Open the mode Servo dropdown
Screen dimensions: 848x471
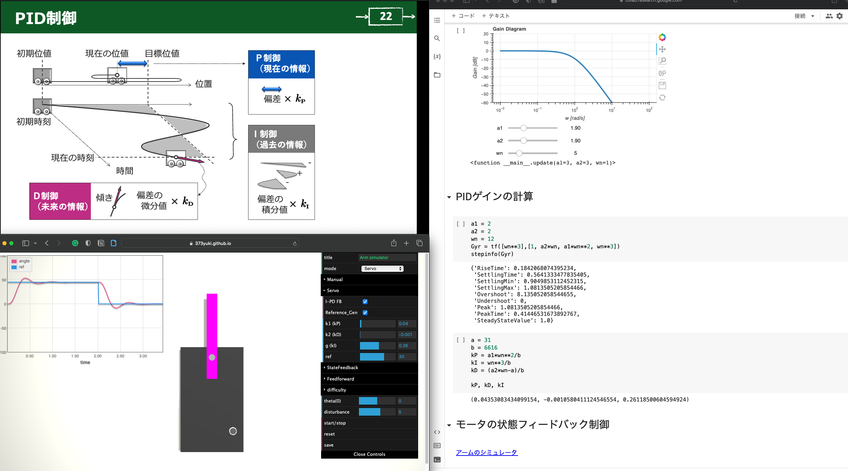[382, 268]
